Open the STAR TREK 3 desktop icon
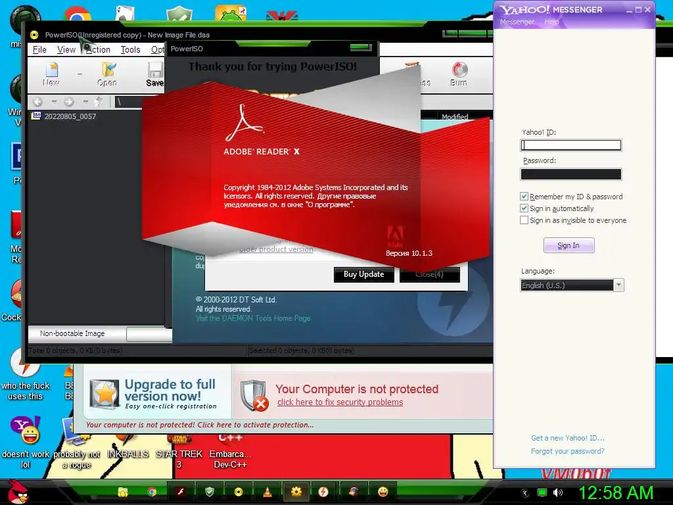The image size is (673, 505). [179, 451]
